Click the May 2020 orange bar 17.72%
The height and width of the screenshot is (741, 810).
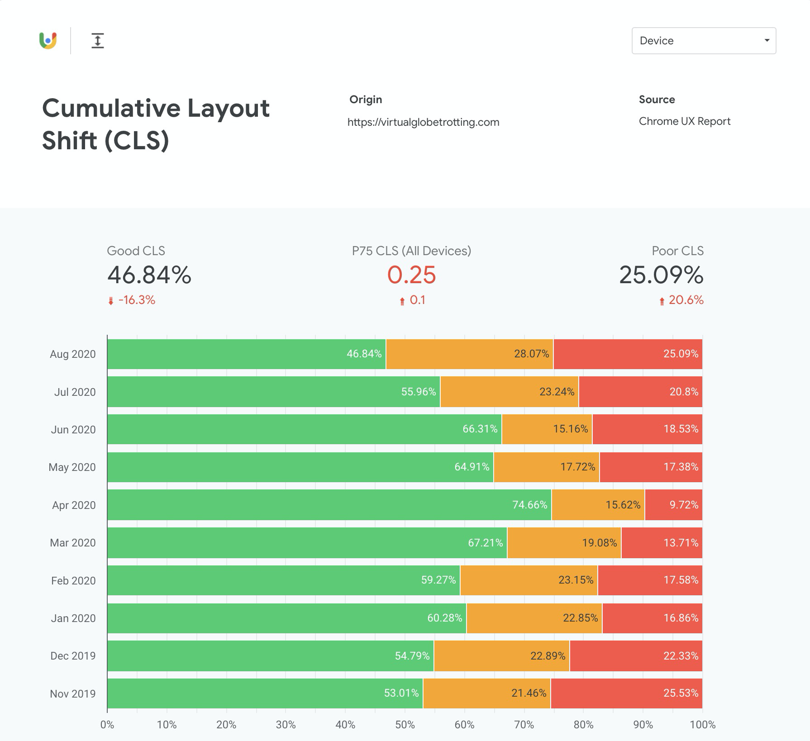547,467
